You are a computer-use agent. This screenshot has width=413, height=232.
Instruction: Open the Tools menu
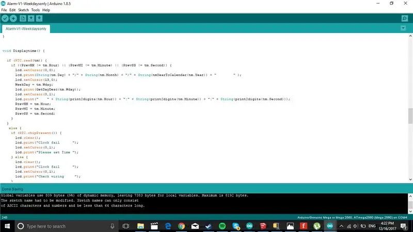coord(35,10)
